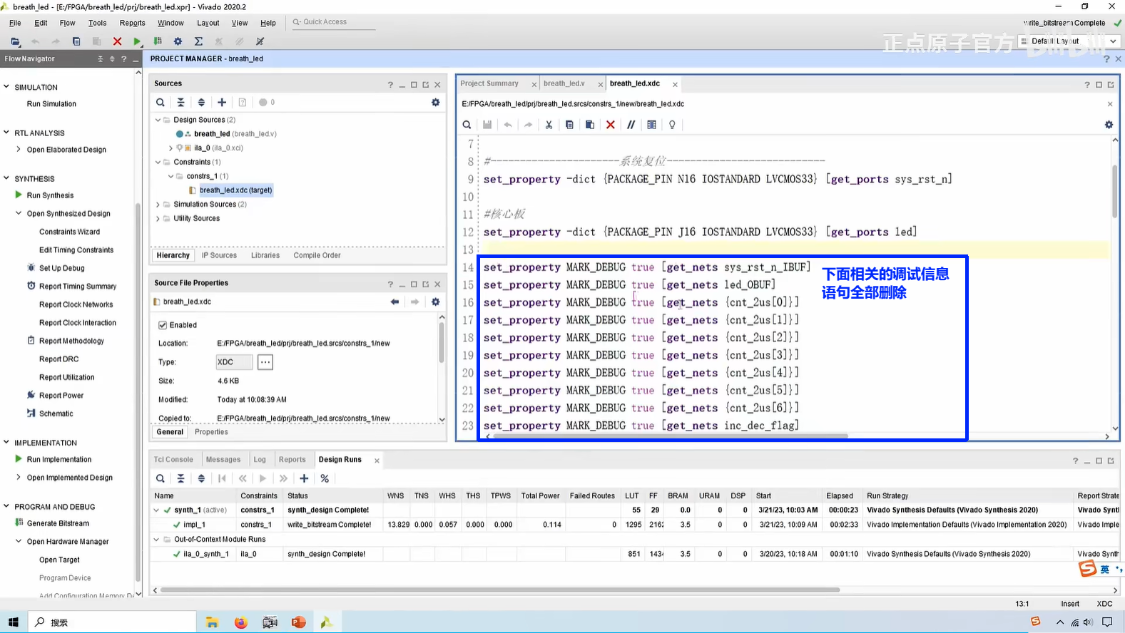
Task: Switch to the IP Sources tab
Action: click(x=219, y=255)
